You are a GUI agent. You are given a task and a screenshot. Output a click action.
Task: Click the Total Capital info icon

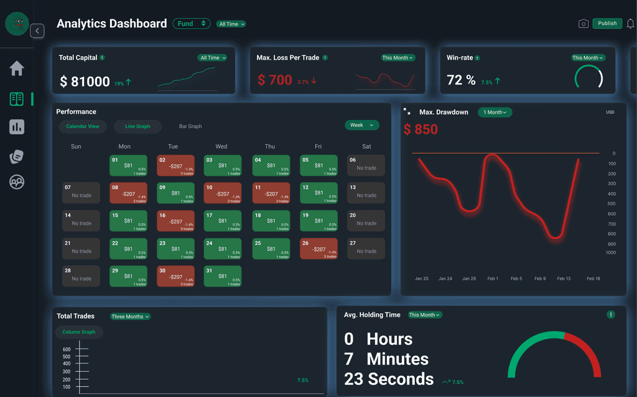click(101, 57)
